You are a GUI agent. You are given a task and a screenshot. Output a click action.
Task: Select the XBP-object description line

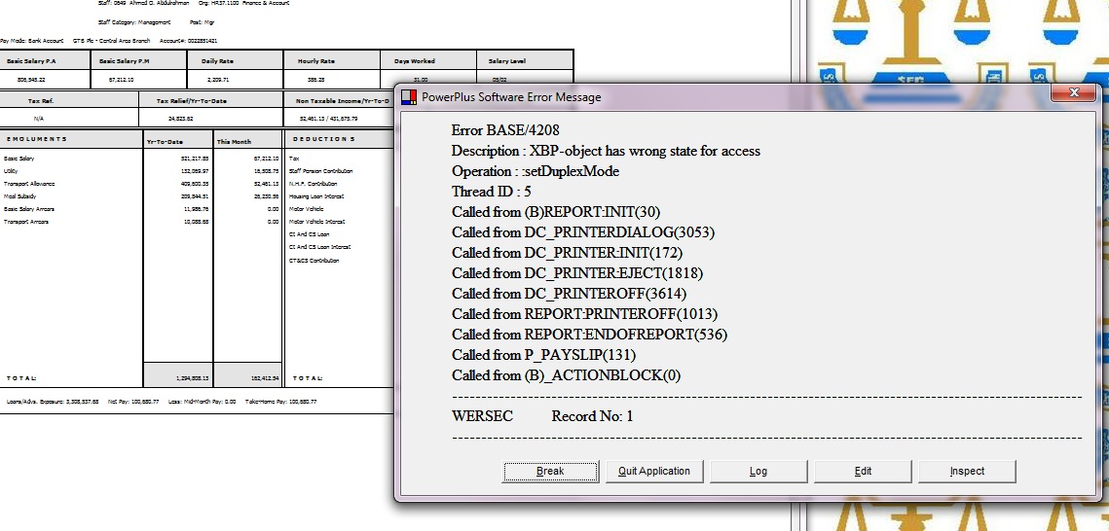606,151
